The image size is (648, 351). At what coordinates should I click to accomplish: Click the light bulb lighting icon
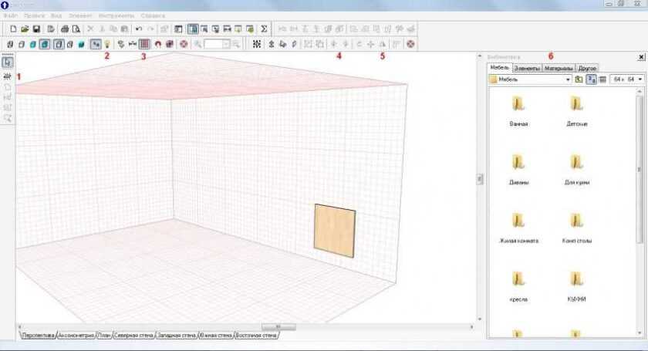pos(106,44)
